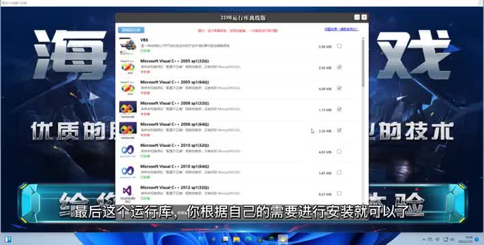Uncheck Visual C++ 2005 sp1(64位) checkbox
Image resolution: width=484 pixels, height=245 pixels.
tap(339, 88)
